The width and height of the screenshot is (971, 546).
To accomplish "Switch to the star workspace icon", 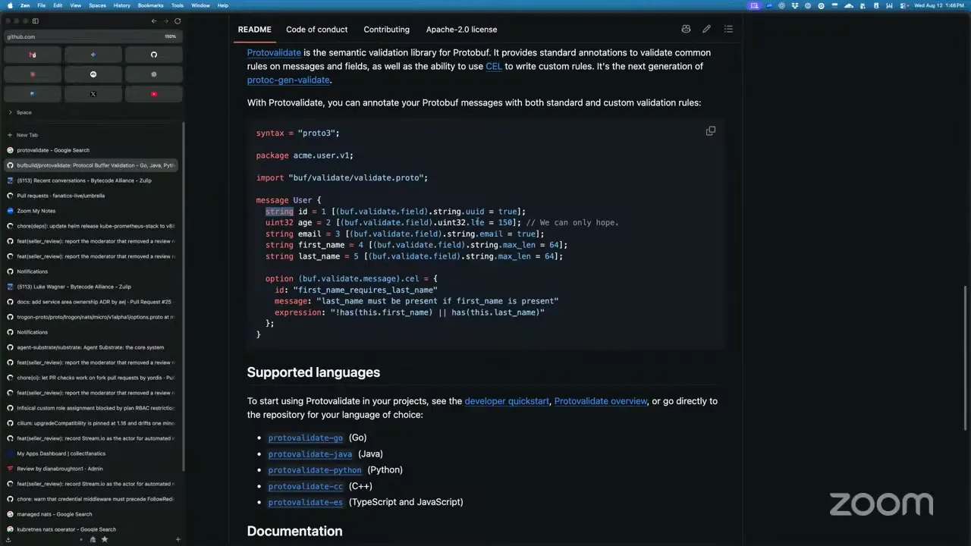I will 105,539.
